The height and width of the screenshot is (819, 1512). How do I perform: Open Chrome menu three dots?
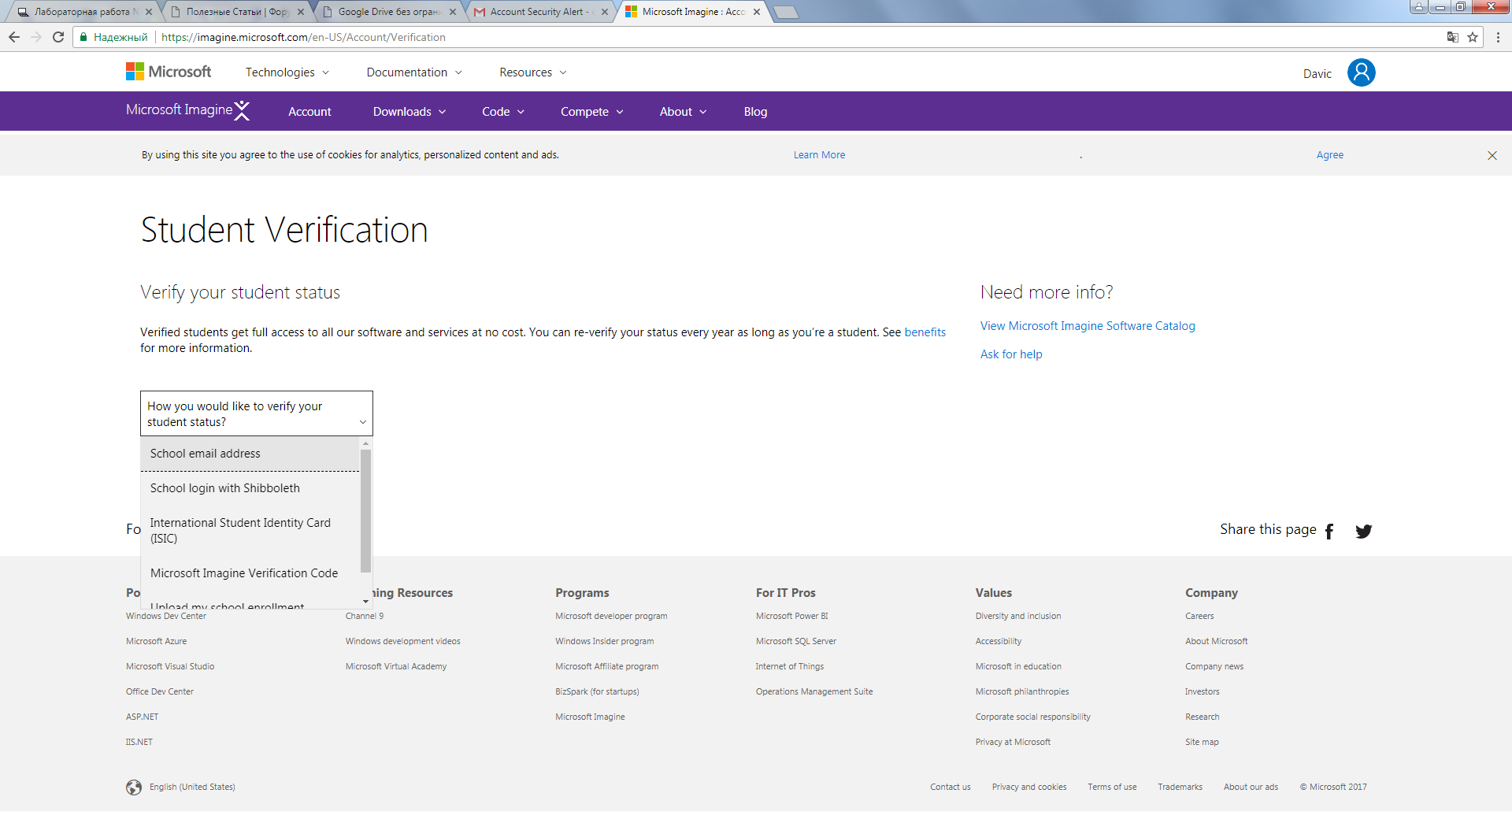[1498, 37]
